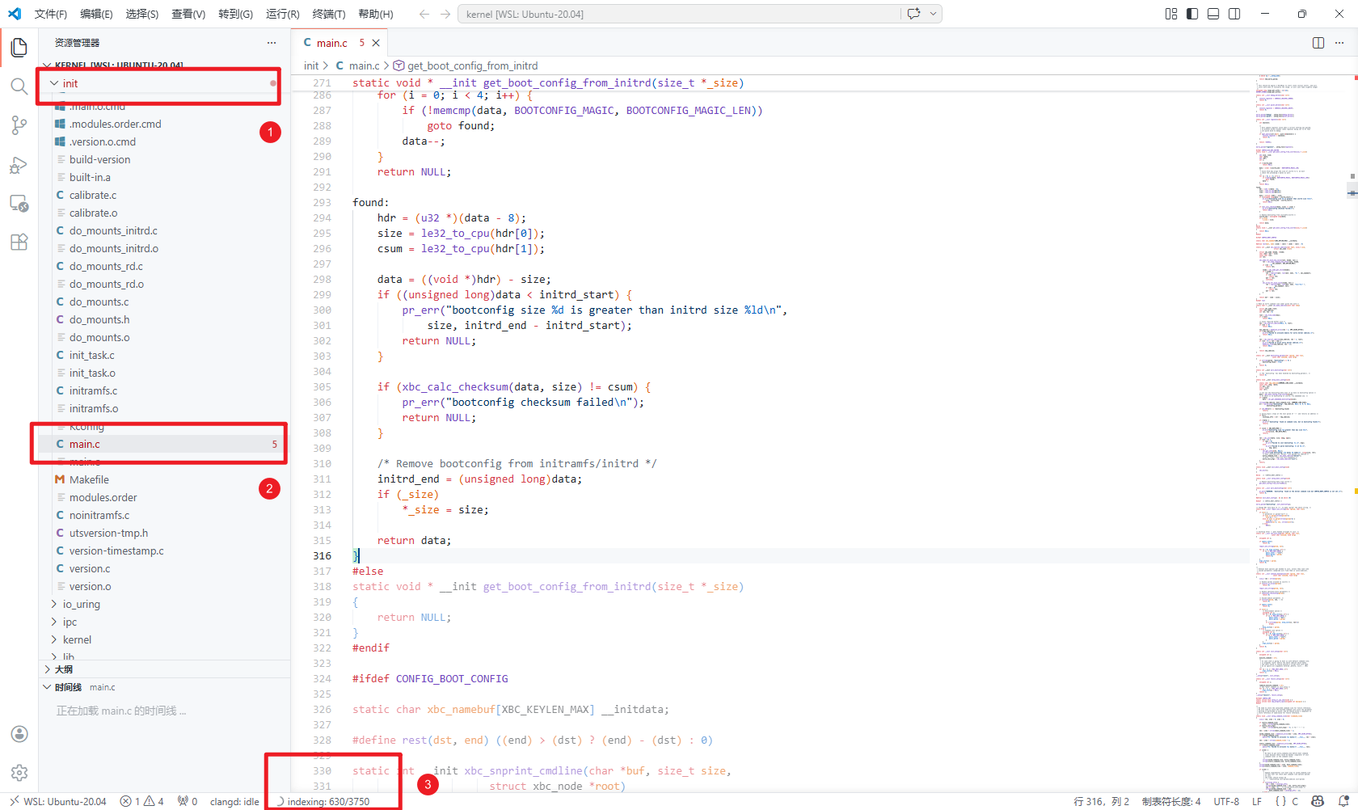Click the init breadcrumb segment

coord(311,65)
